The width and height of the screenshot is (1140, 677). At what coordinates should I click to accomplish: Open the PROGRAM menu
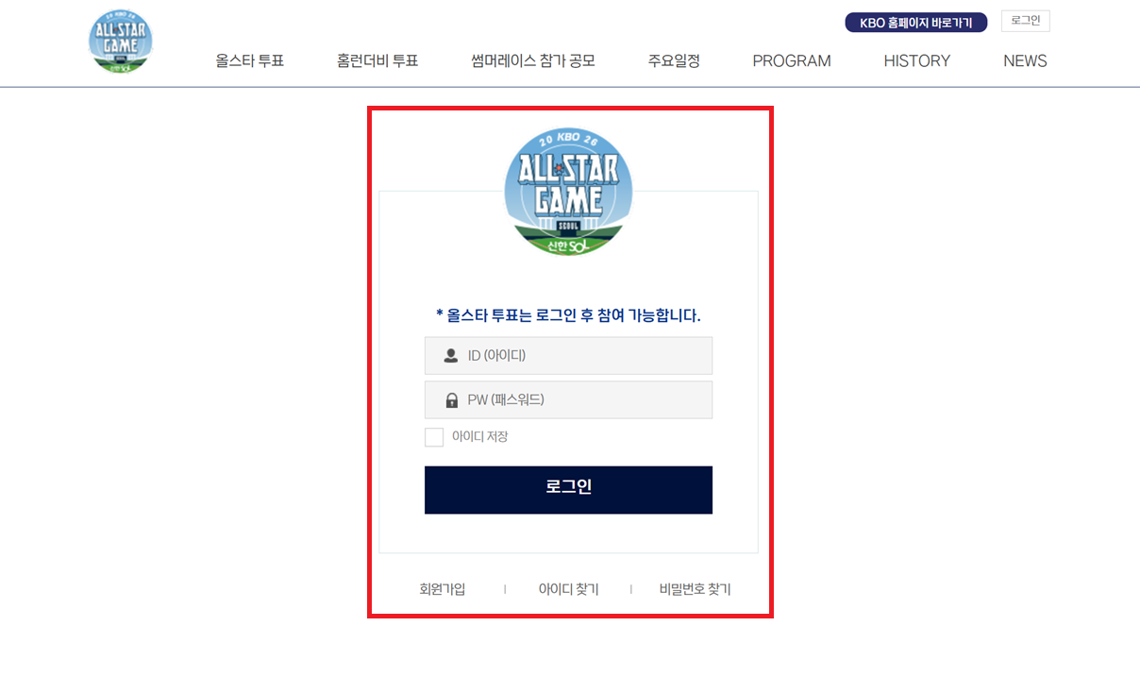pos(792,61)
